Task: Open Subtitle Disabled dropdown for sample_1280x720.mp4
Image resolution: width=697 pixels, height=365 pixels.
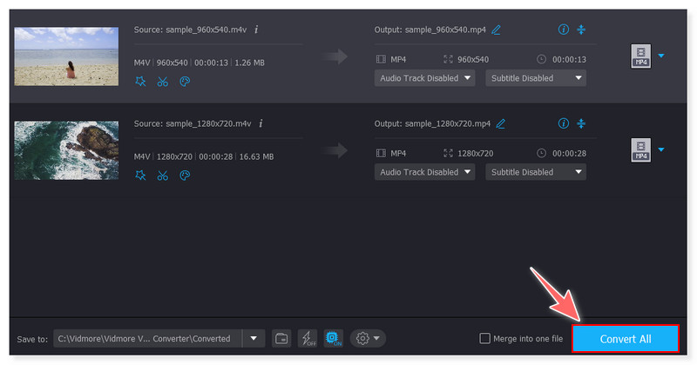Action: (535, 172)
